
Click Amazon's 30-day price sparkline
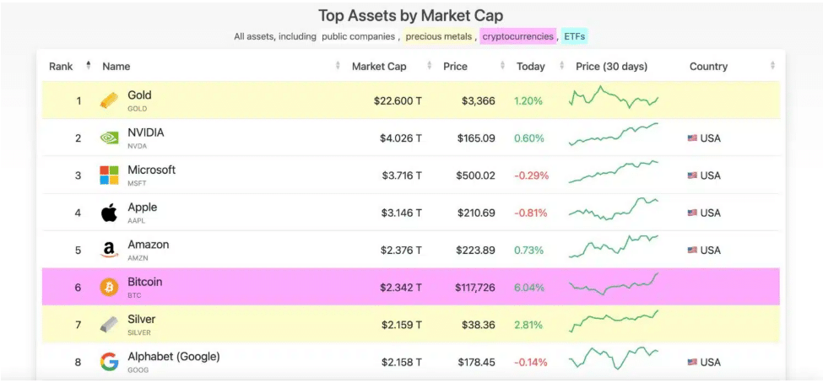[614, 246]
